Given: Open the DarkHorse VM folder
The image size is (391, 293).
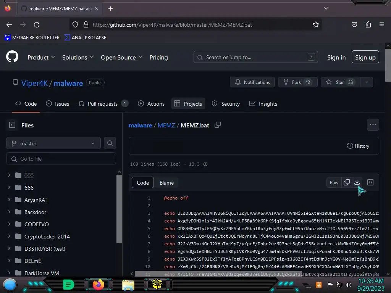Looking at the screenshot, I should 42,273.
